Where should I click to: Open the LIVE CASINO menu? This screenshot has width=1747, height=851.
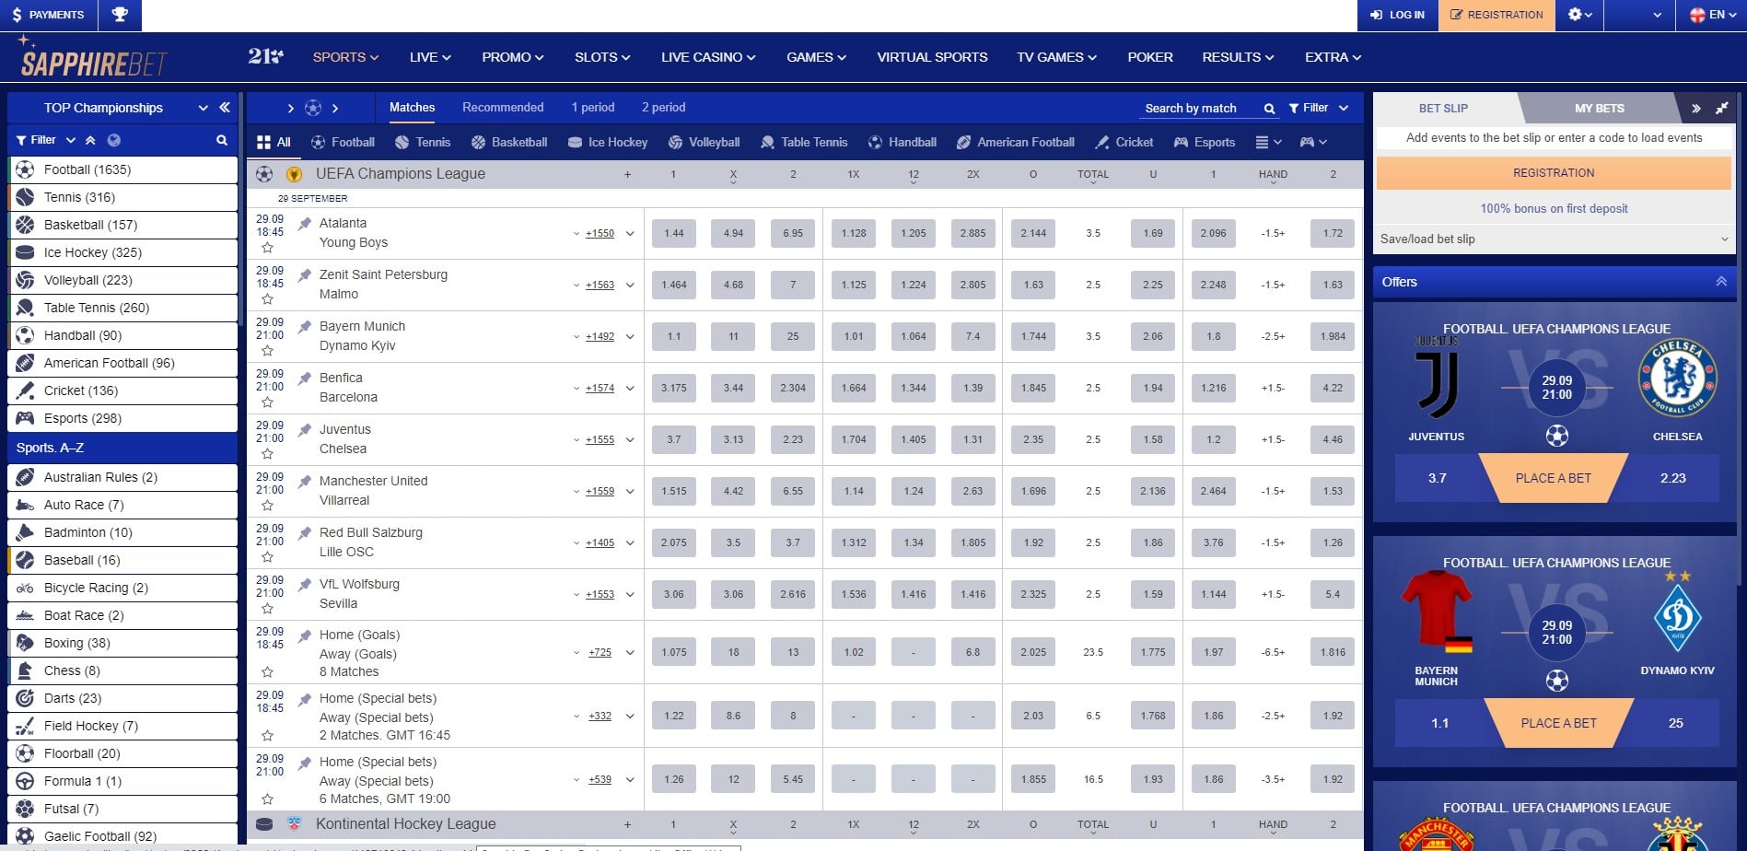[708, 57]
